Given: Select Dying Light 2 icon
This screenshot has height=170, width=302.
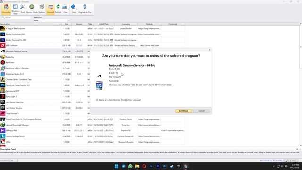Looking at the screenshot, I should [x=3, y=96].
